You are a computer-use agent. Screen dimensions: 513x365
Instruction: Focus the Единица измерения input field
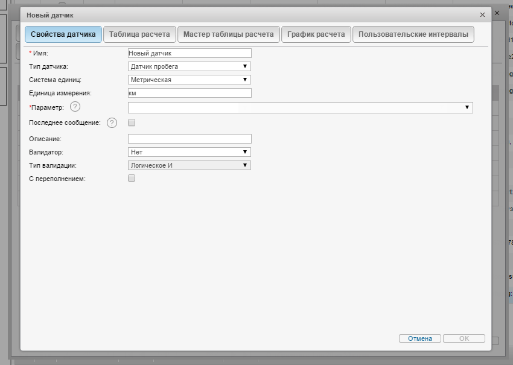190,93
